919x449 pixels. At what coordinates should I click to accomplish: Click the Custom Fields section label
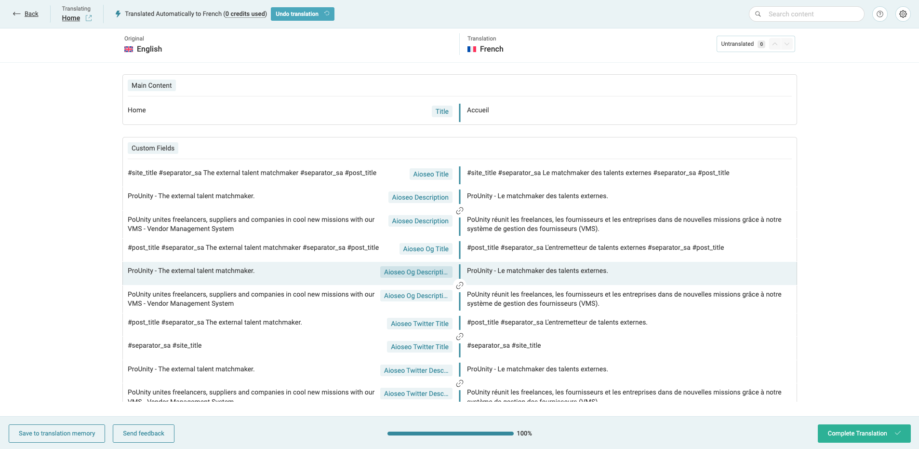[x=153, y=148]
